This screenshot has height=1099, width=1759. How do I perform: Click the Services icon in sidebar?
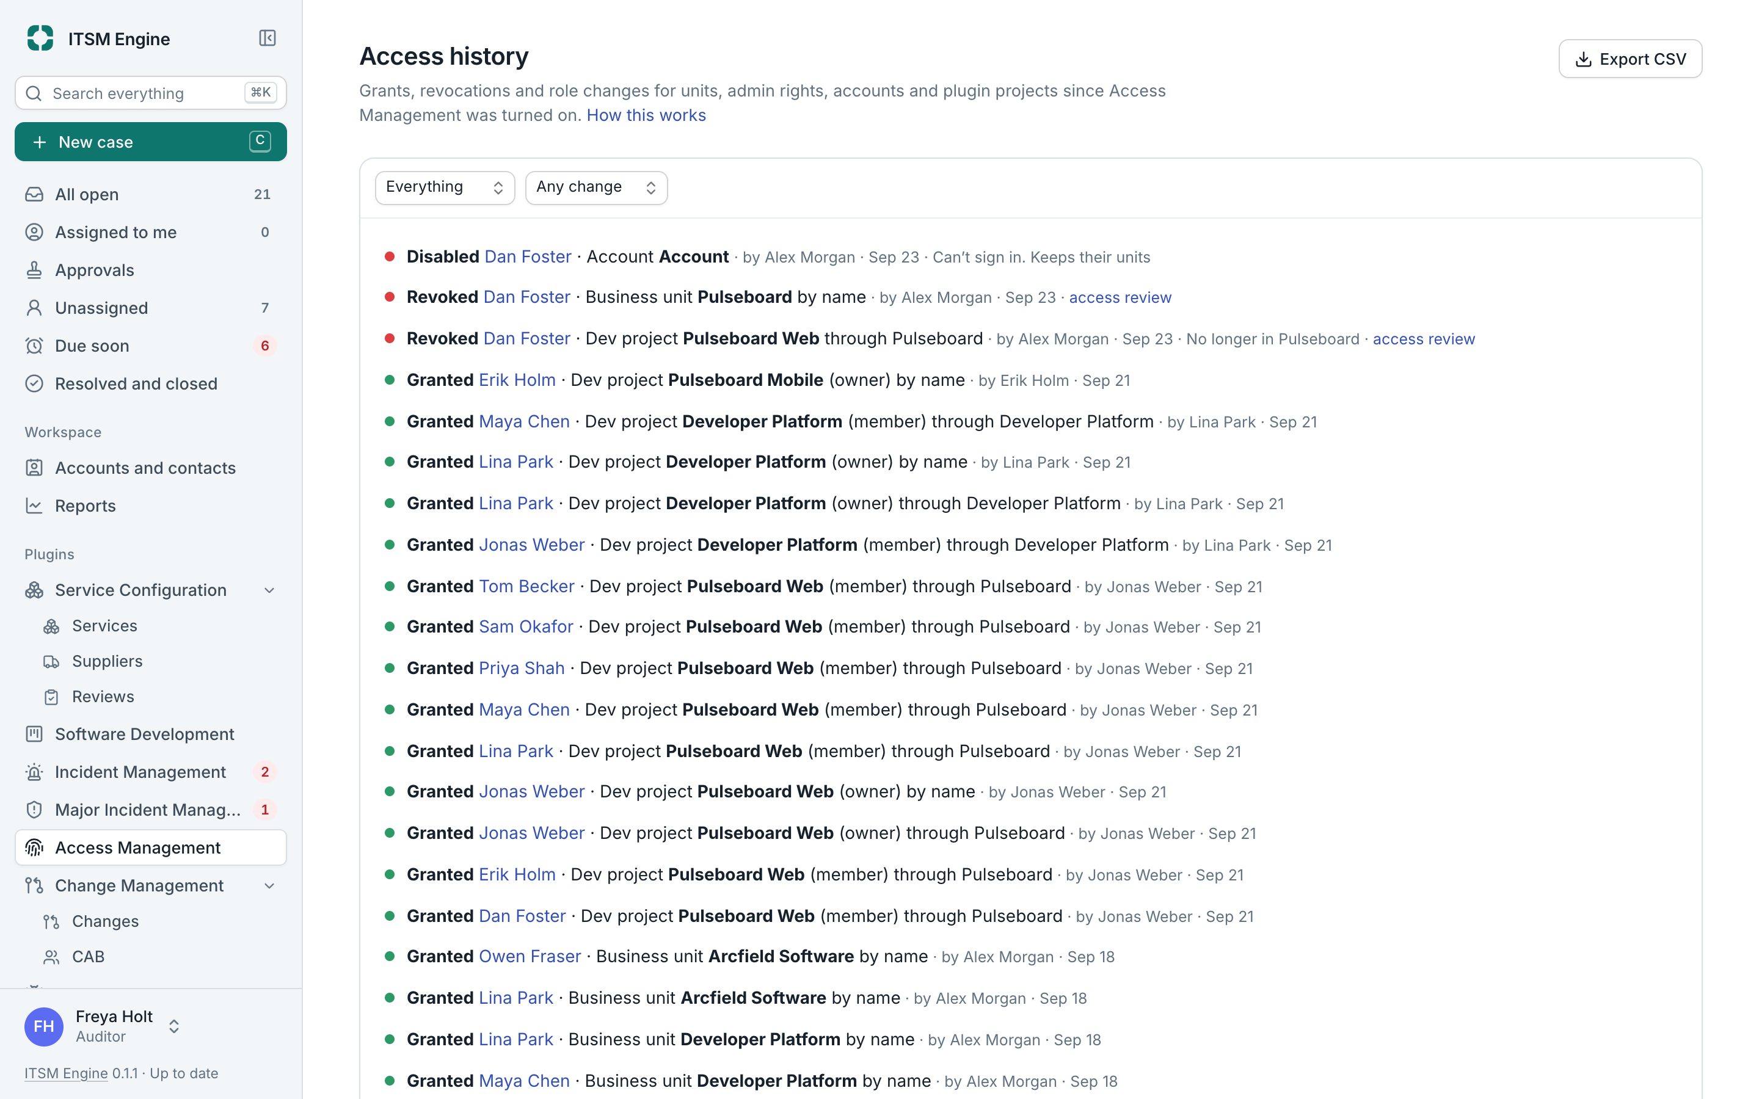51,626
